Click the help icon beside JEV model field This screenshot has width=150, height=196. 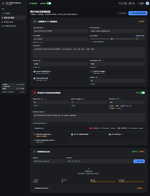[42, 36]
